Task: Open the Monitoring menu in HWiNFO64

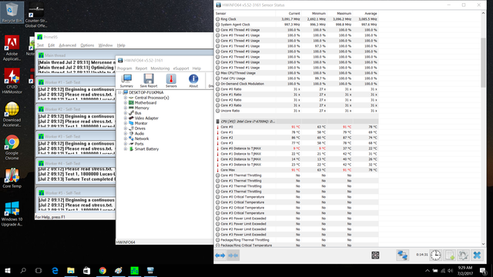Action: pos(159,68)
